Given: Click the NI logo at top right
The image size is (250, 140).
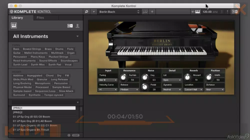Looking at the screenshot, I should point(235,12).
